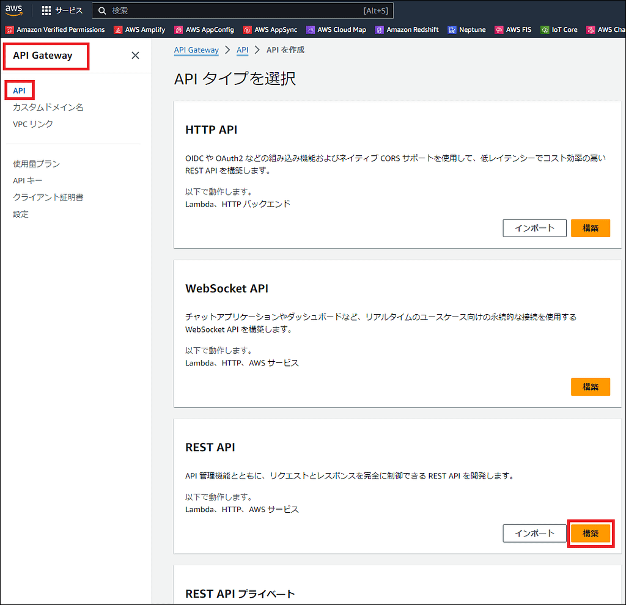626x605 pixels.
Task: Open AWS AppSync shortcut
Action: coord(270,29)
